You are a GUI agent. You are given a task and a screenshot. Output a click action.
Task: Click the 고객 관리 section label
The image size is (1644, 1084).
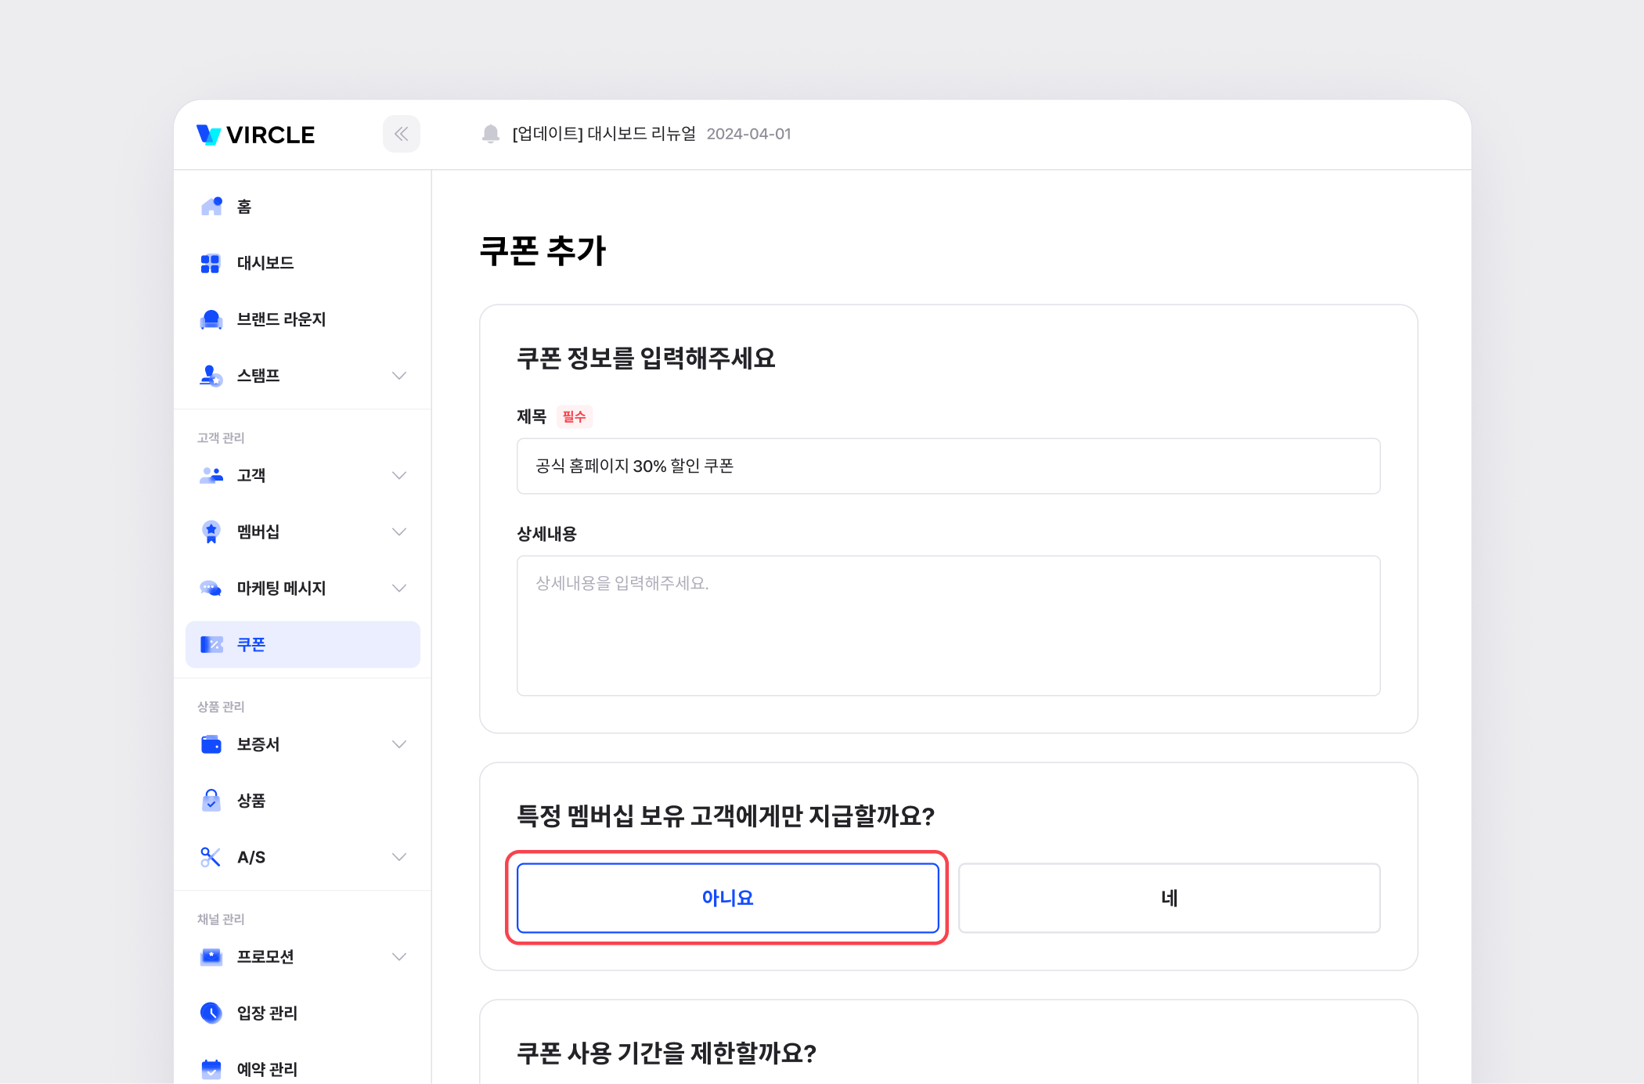coord(221,438)
